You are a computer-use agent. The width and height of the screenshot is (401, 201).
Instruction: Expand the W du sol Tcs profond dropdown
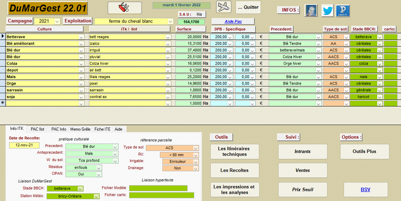click(115, 160)
